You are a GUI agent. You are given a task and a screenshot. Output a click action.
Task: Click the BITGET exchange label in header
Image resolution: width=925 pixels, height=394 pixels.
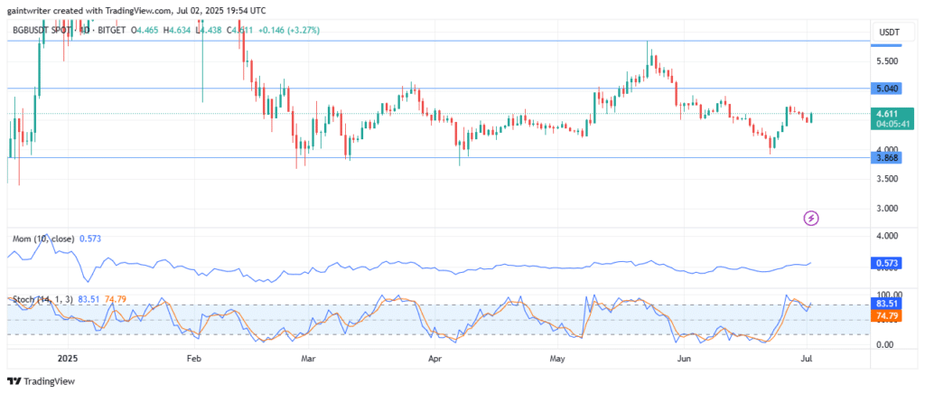pos(110,30)
